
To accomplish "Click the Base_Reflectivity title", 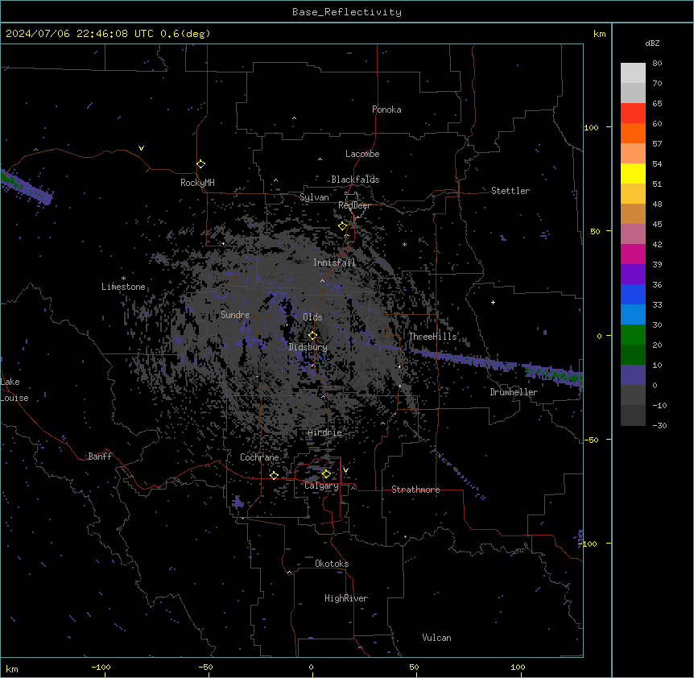I will (x=347, y=12).
